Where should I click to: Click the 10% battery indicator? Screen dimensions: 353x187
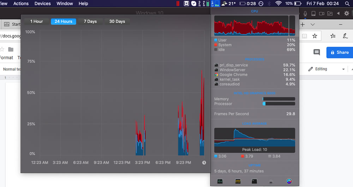293,4
